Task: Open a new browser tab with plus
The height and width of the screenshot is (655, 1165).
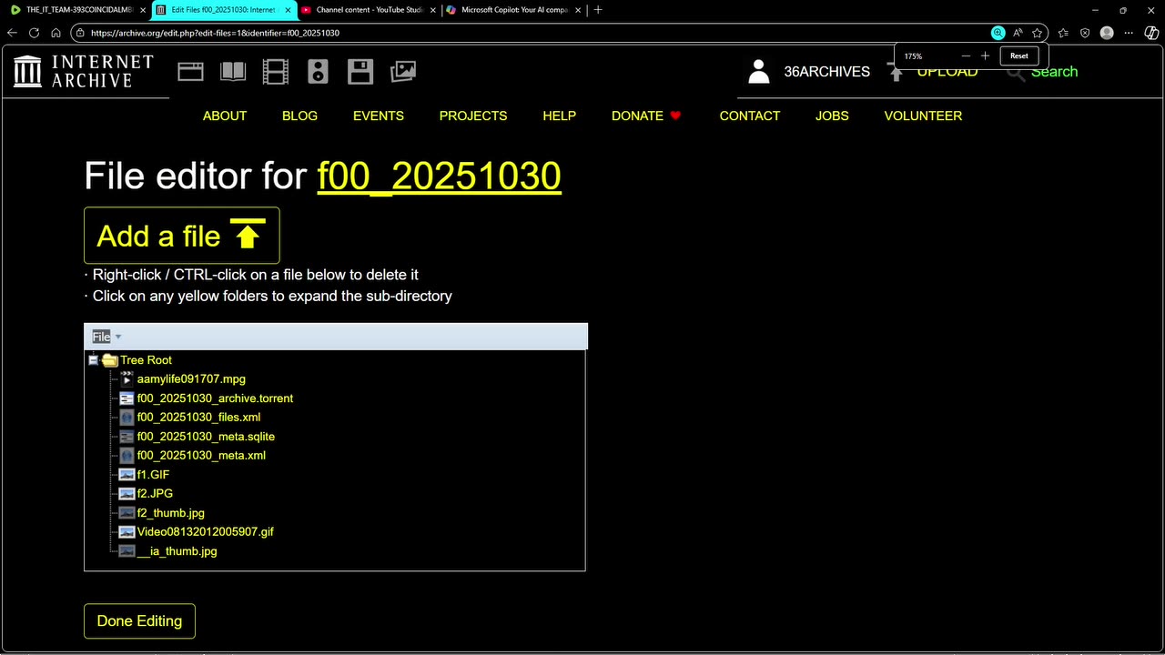Action: click(598, 10)
